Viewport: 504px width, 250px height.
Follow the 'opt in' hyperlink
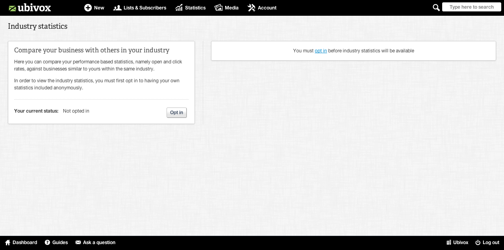point(321,51)
